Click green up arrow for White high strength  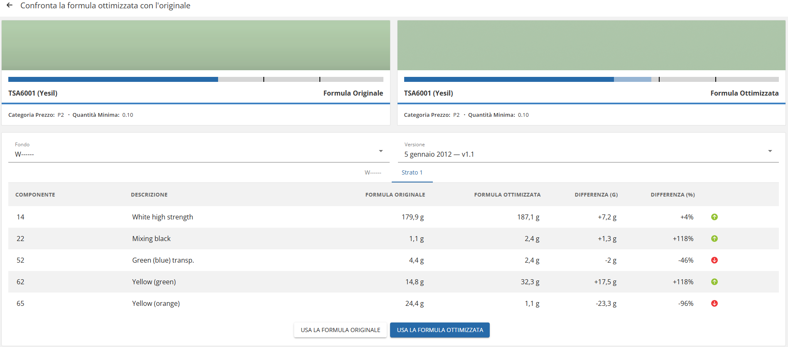coord(714,217)
